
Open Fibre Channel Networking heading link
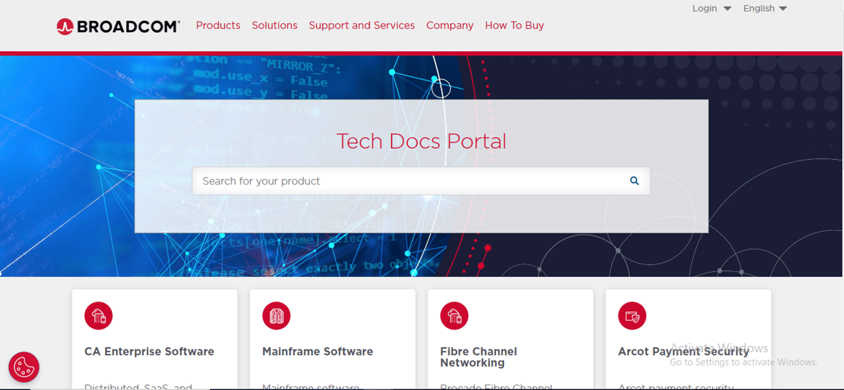479,357
